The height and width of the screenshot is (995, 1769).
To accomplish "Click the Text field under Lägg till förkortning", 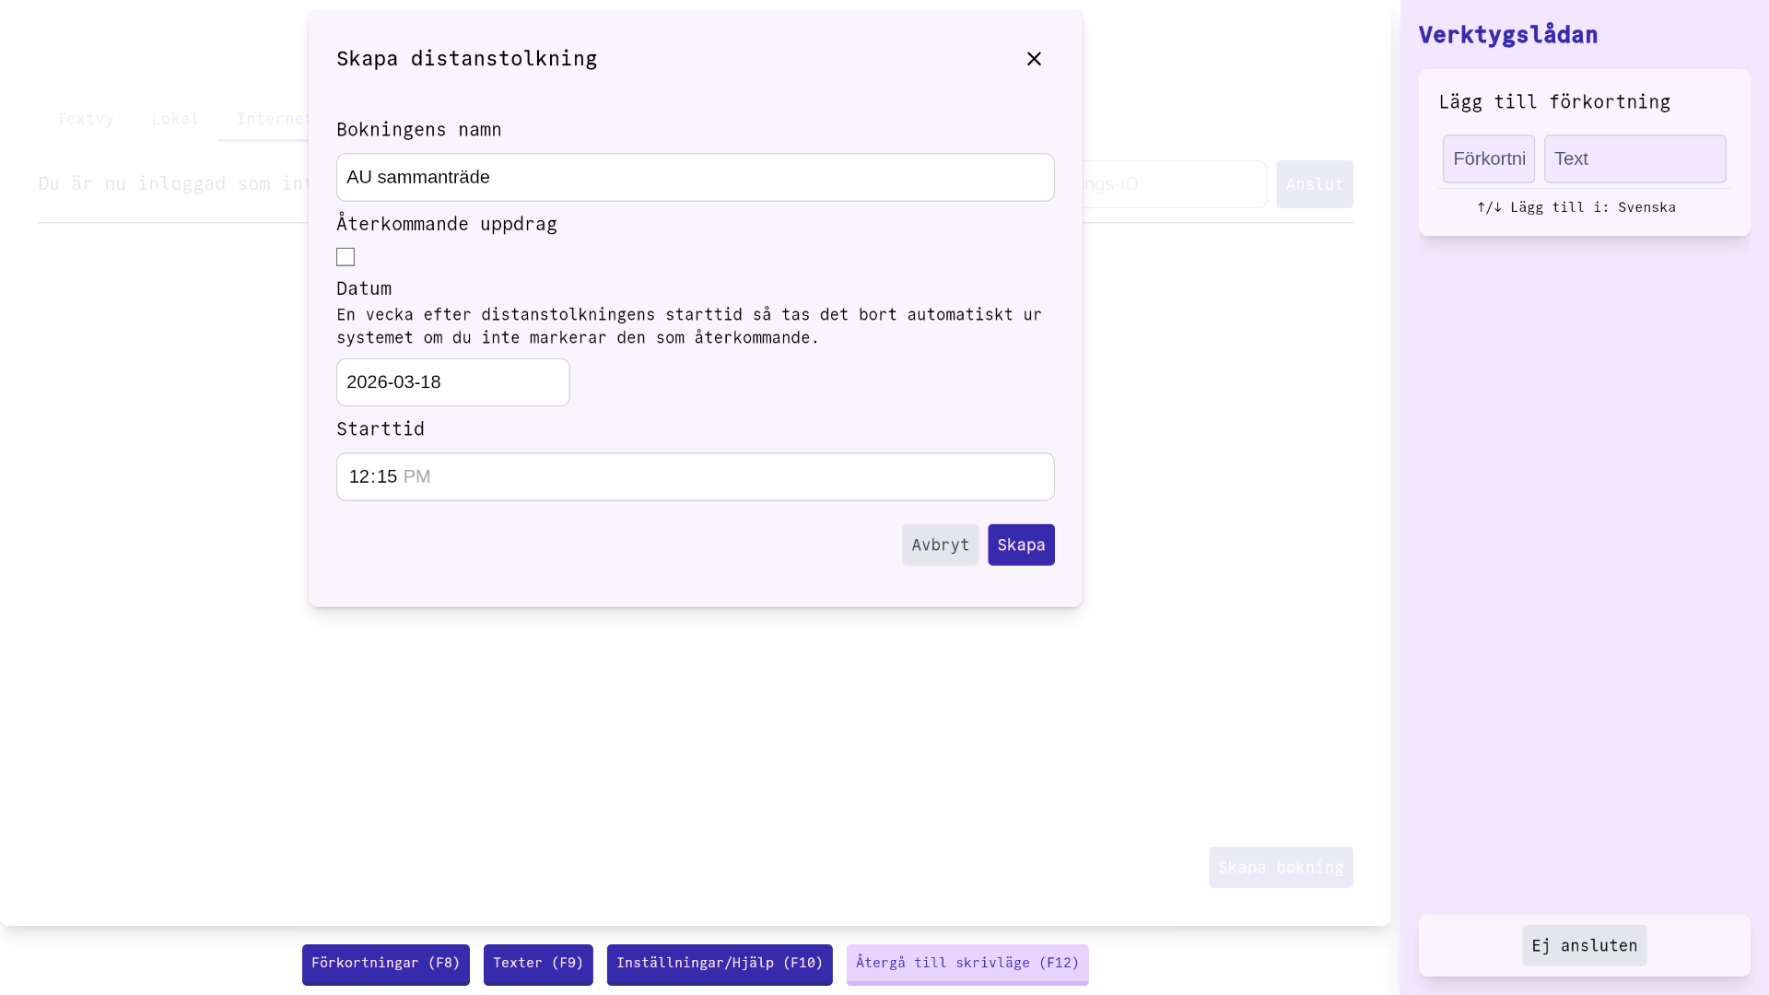I will click(x=1634, y=158).
